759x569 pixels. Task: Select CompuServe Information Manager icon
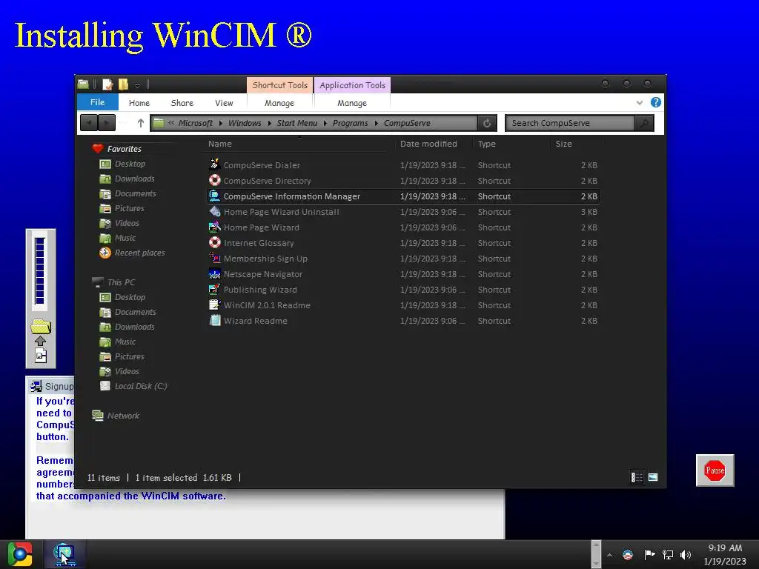214,196
